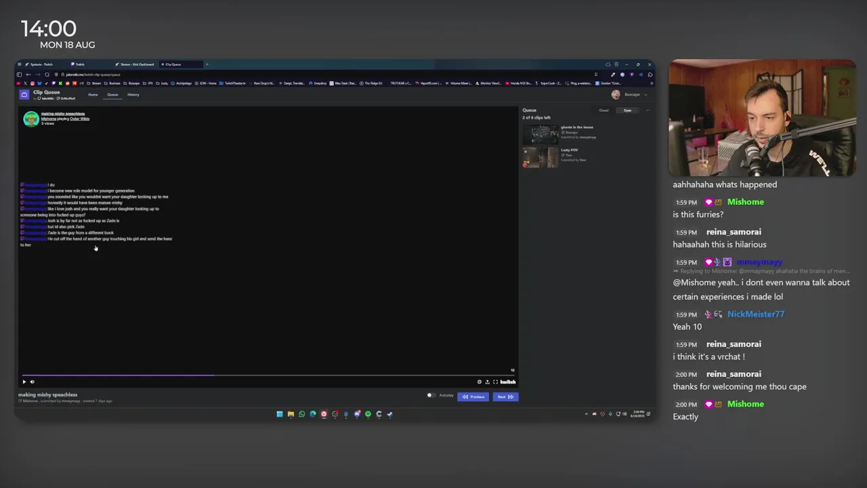Go to the Previous clip

(x=473, y=396)
